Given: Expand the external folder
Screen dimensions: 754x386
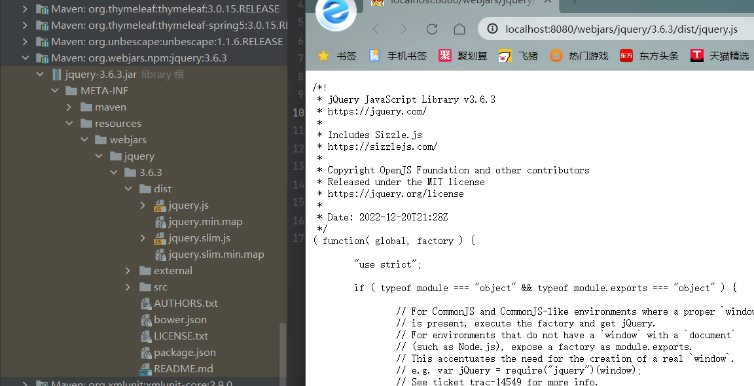Looking at the screenshot, I should [128, 271].
